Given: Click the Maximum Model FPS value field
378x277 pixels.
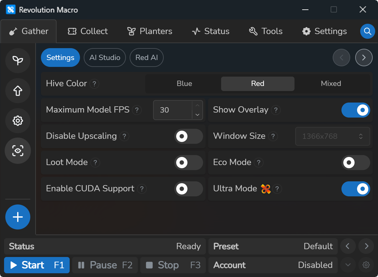Looking at the screenshot, I should click(173, 110).
